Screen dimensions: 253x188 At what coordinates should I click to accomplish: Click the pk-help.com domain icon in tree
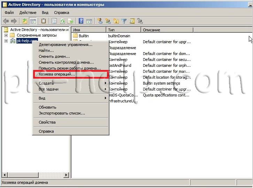13,41
